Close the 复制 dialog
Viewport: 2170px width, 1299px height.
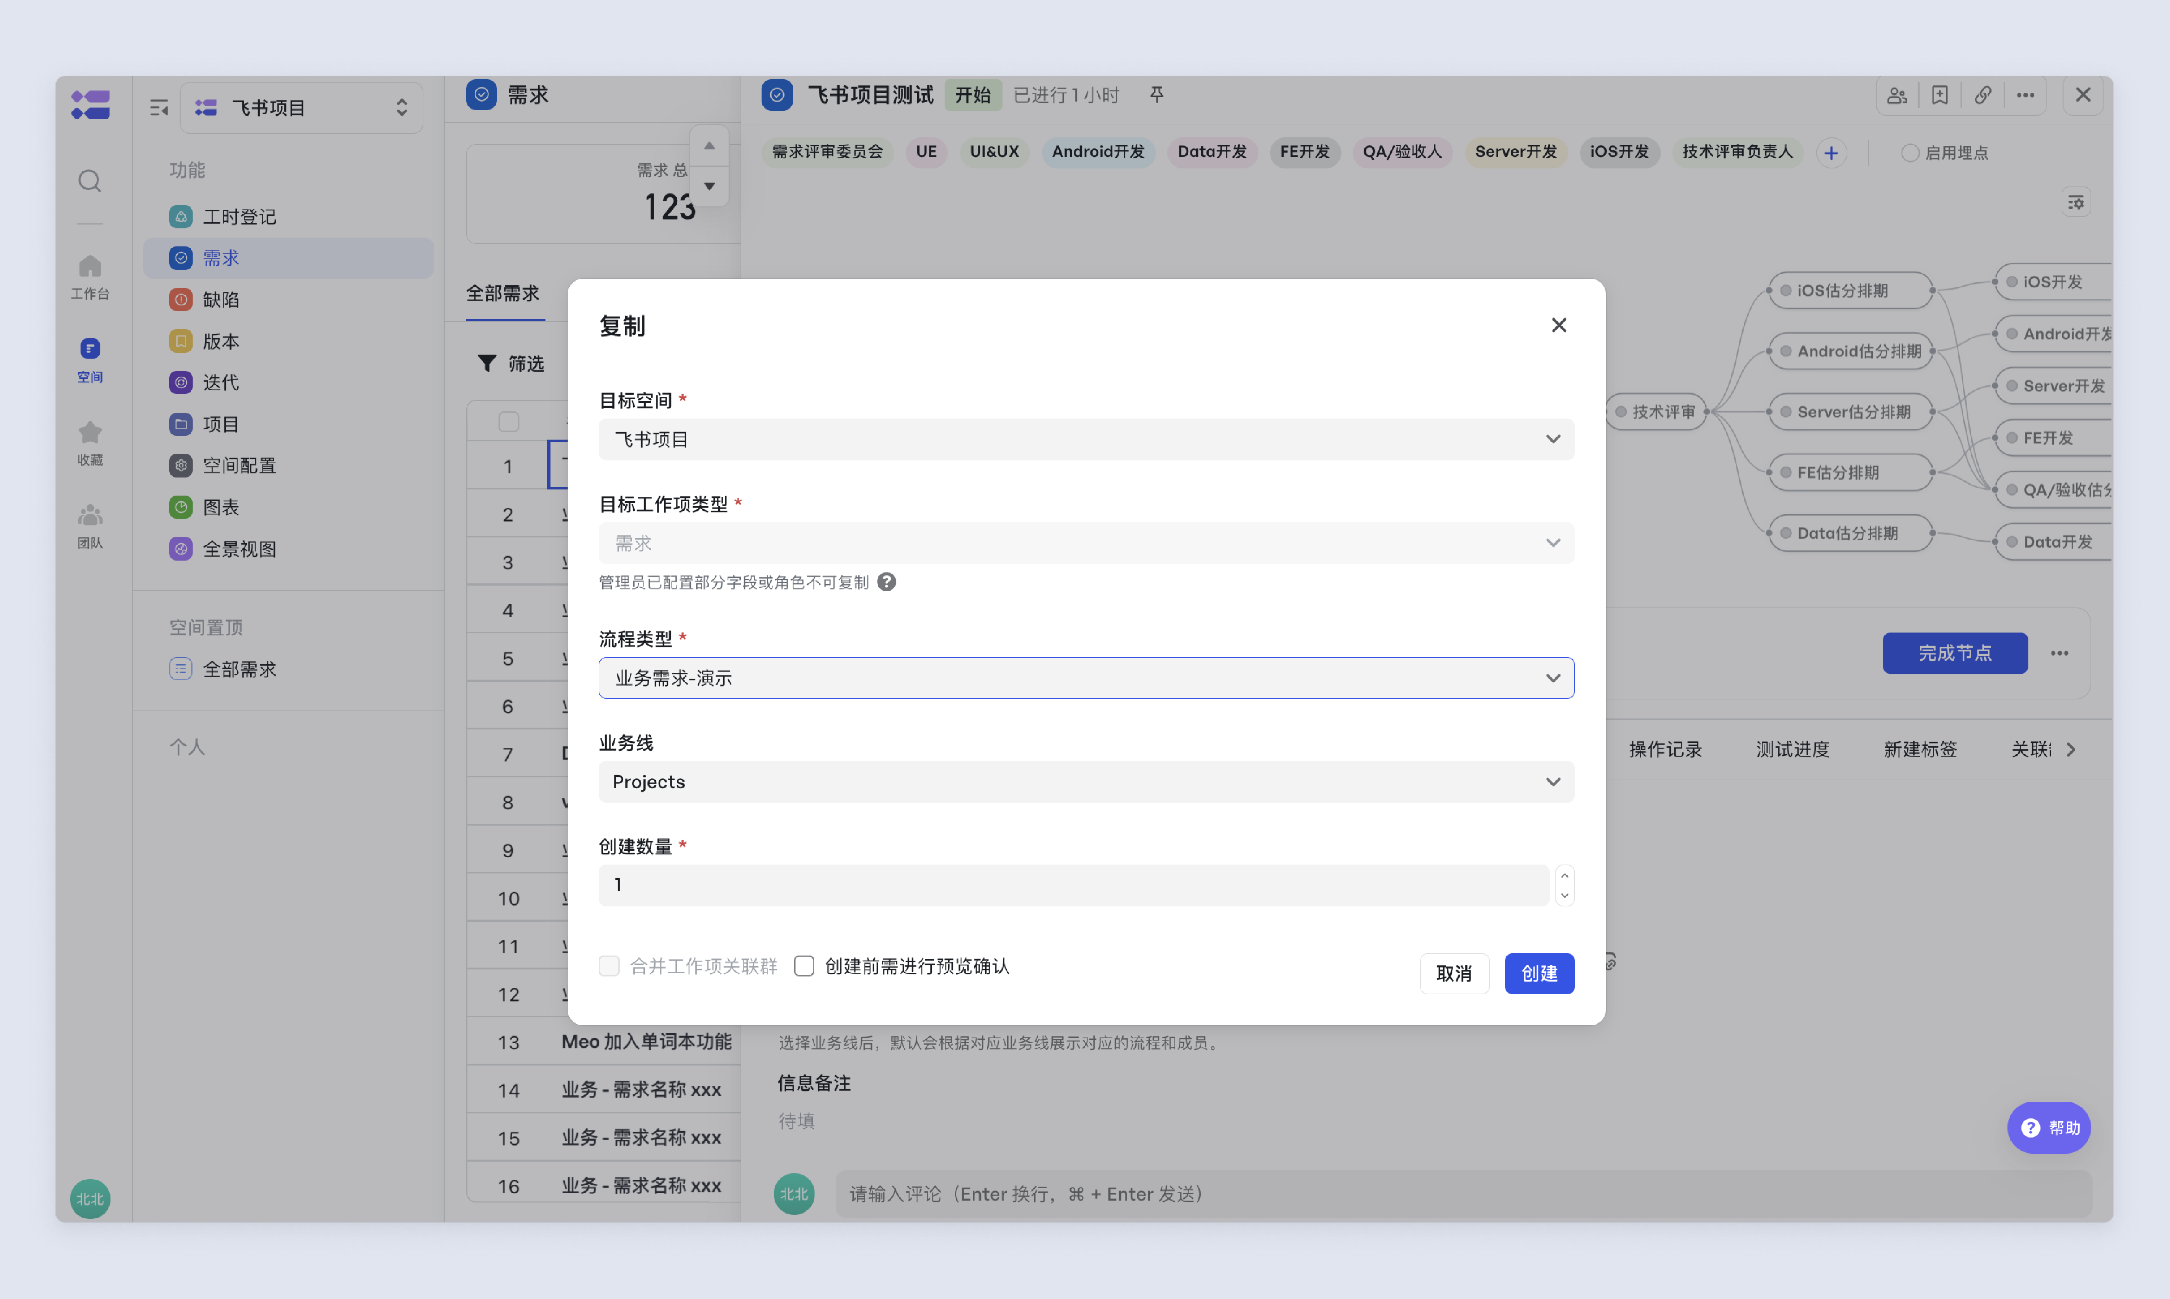(1559, 326)
